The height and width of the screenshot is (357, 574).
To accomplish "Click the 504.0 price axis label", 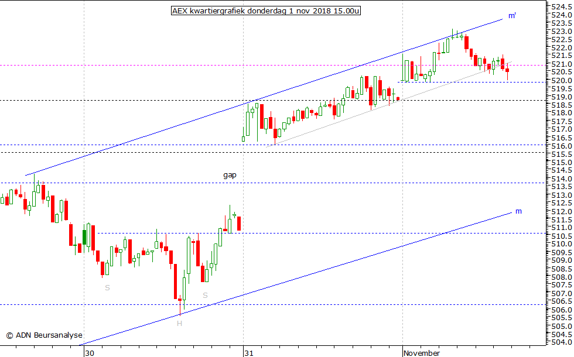I will tap(562, 342).
